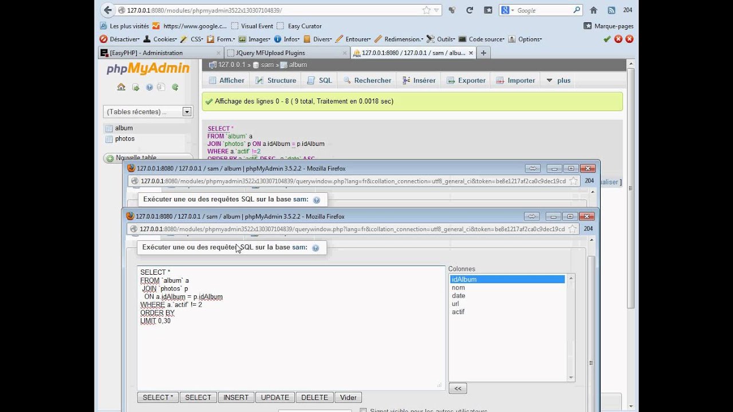Open the Insérer tab

419,81
